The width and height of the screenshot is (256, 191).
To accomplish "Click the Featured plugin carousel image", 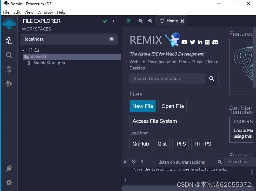I will (241, 67).
